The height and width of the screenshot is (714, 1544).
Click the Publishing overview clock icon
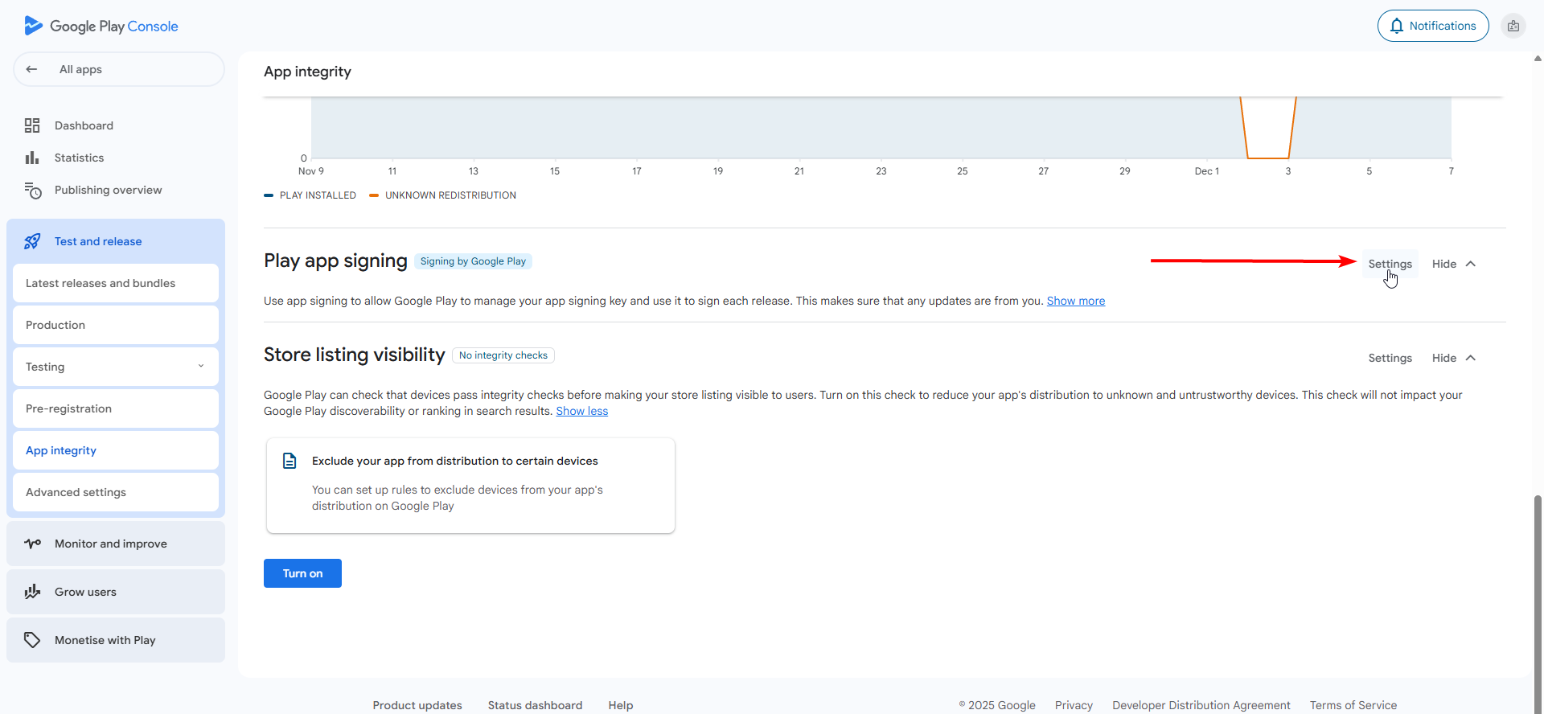(32, 190)
